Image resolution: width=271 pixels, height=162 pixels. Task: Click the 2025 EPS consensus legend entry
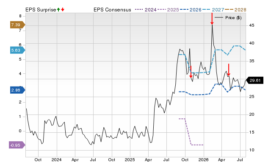click(168, 10)
